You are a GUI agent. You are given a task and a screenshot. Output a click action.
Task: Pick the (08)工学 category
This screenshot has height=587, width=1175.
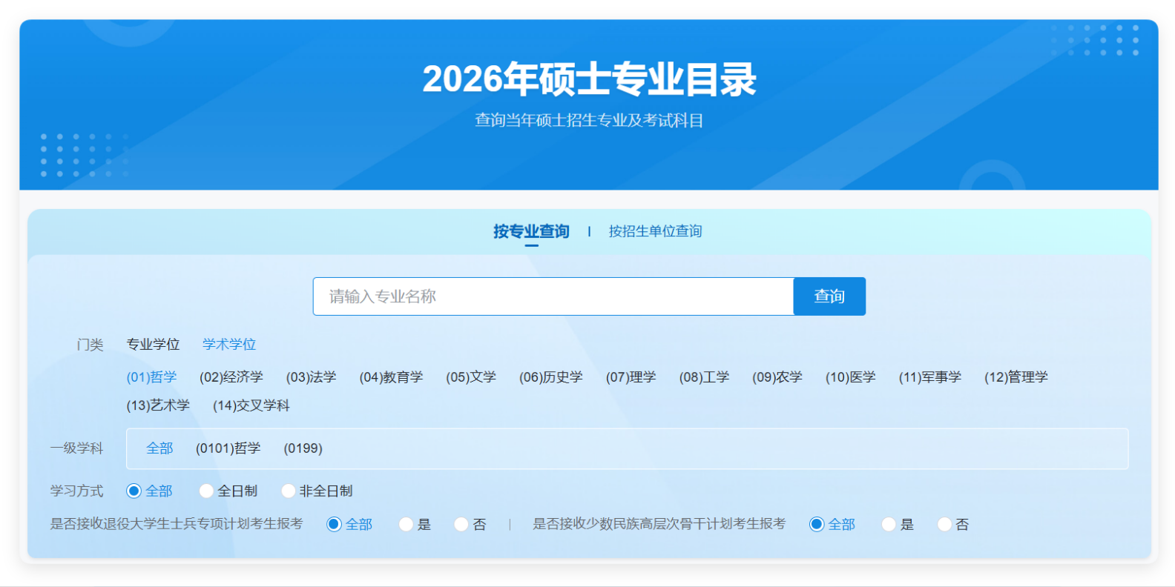point(705,377)
